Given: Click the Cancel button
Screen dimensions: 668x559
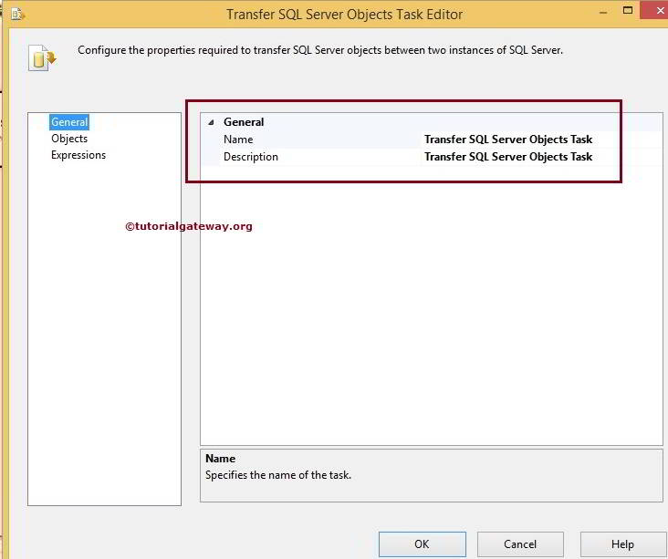Looking at the screenshot, I should point(520,544).
